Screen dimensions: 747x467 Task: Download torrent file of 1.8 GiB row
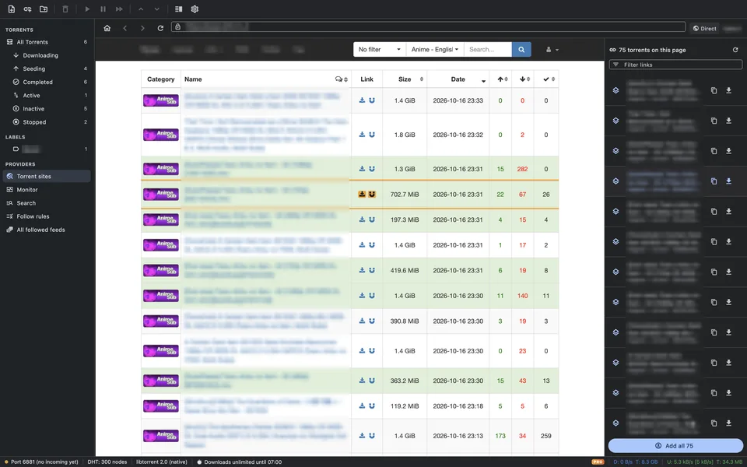click(x=362, y=135)
